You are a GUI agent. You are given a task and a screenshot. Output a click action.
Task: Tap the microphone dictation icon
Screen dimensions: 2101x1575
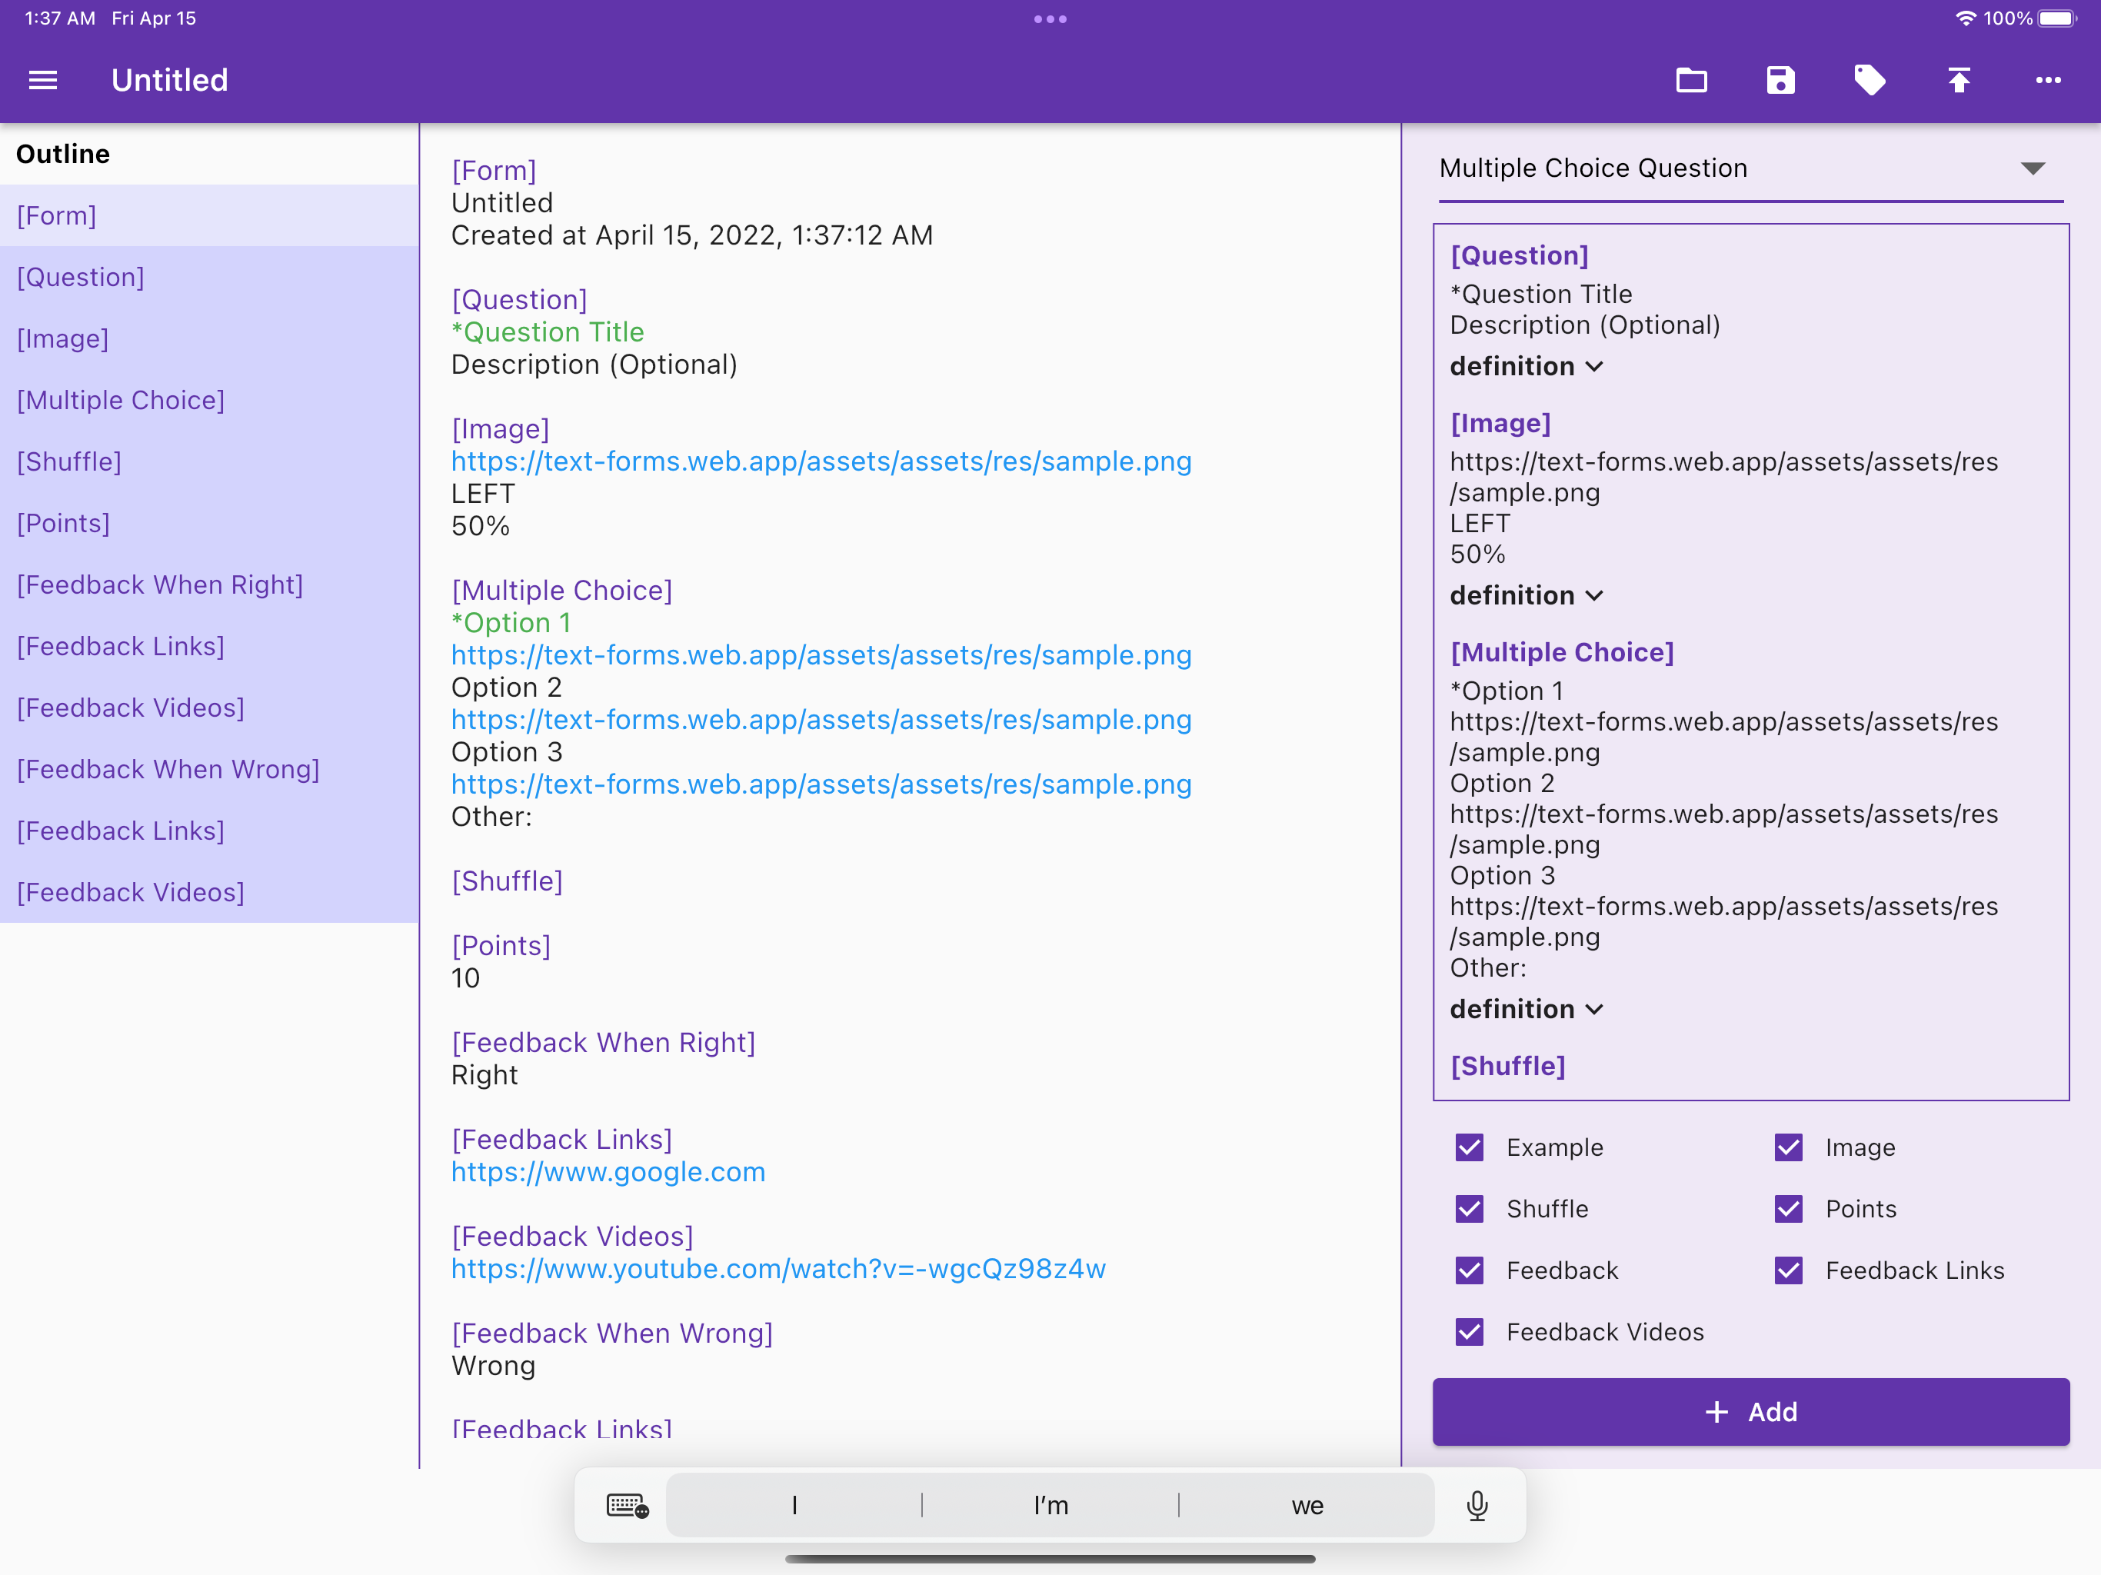1477,1506
